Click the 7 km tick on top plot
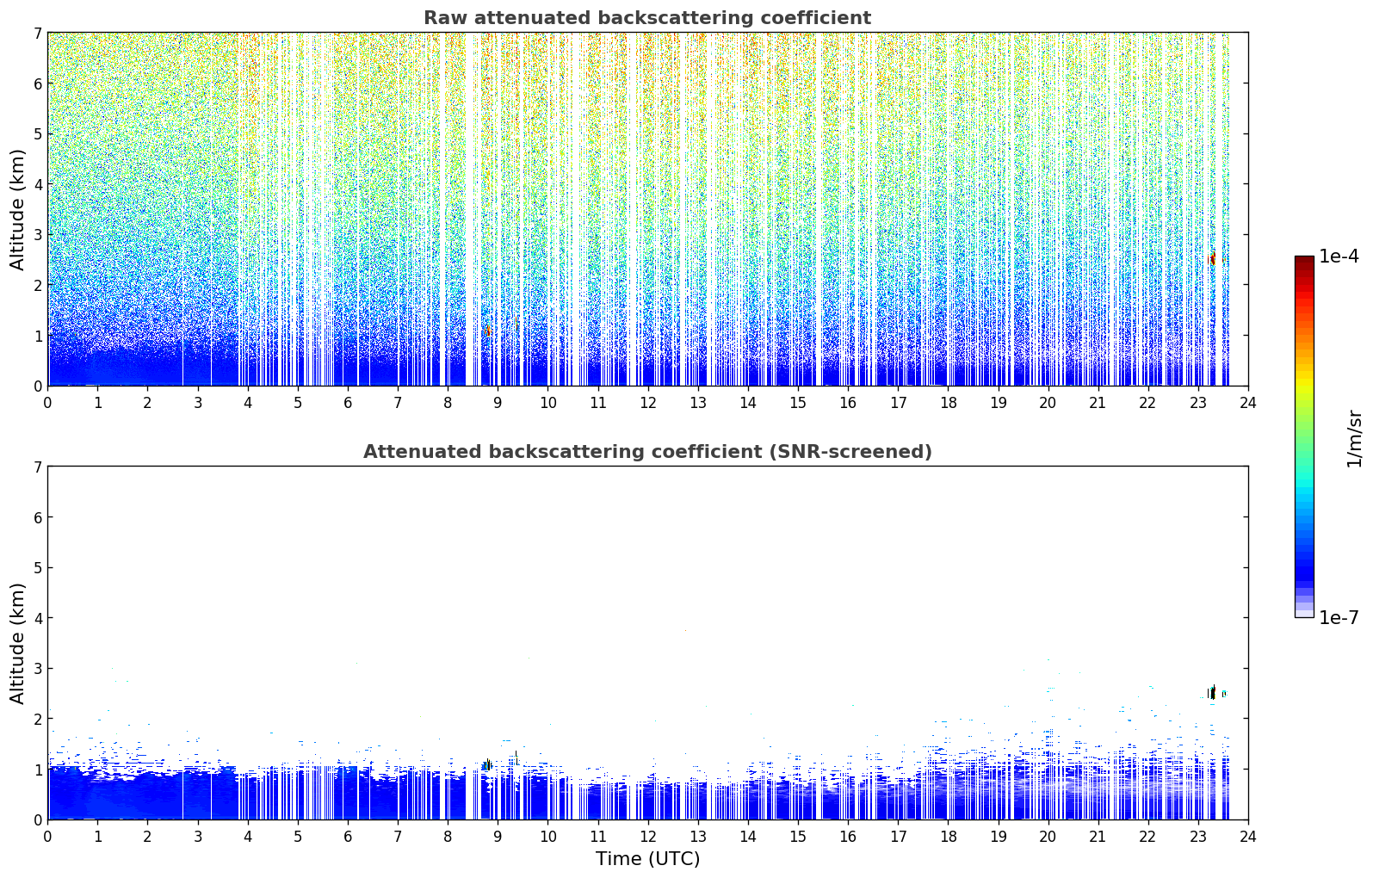The height and width of the screenshot is (878, 1373). 38,33
